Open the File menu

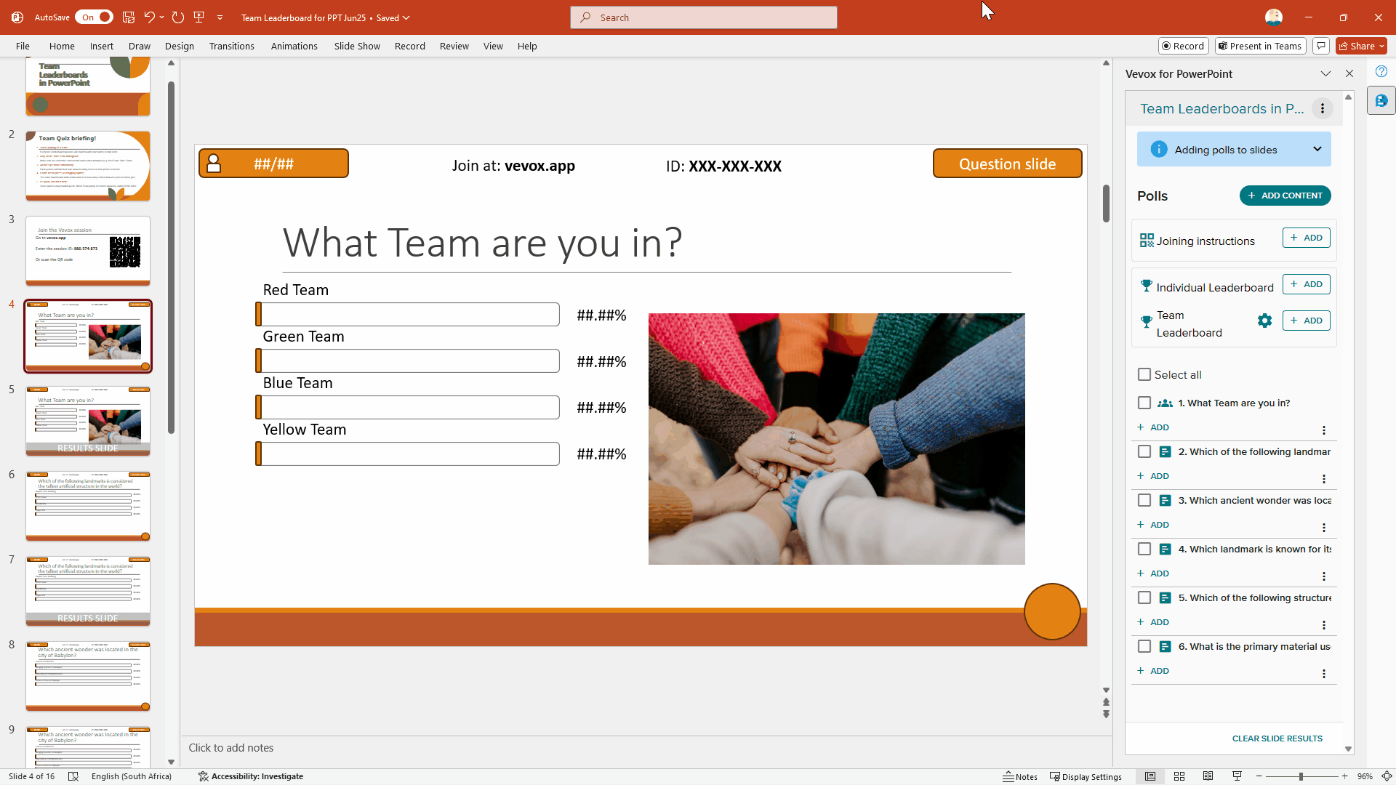tap(23, 46)
